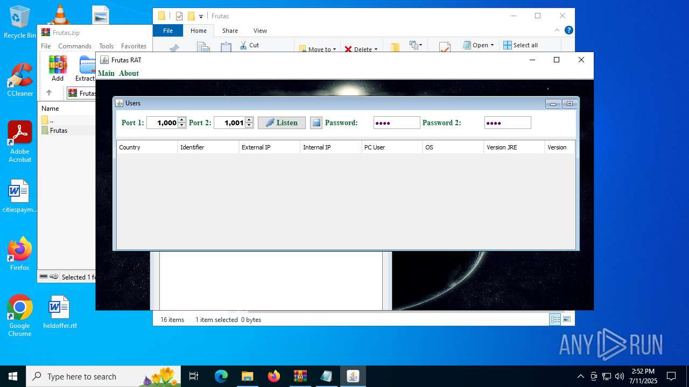Focus the Password field
Screen dimensions: 689x387
click(397, 123)
